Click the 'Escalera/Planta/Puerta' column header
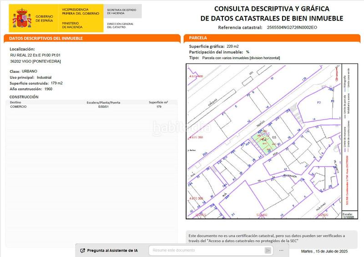Image resolution: width=364 pixels, height=257 pixels. point(103,102)
